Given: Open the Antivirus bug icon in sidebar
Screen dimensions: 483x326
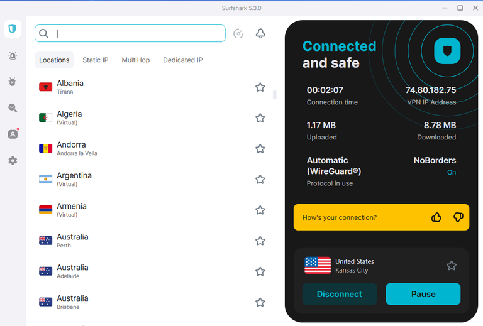Looking at the screenshot, I should pyautogui.click(x=13, y=82).
